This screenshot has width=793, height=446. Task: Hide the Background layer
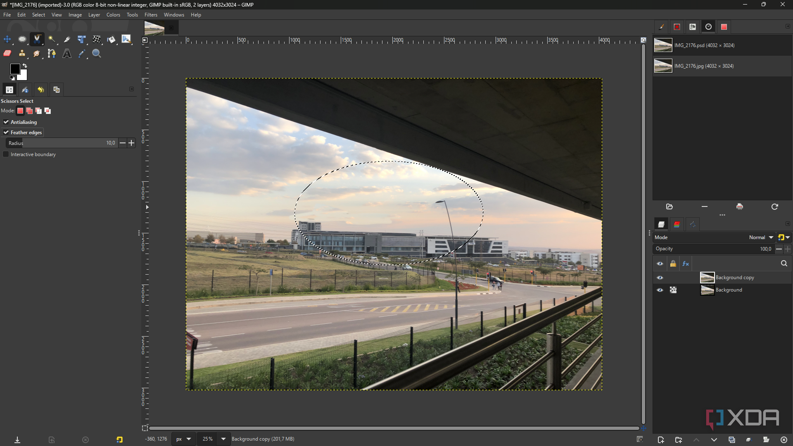coord(660,290)
